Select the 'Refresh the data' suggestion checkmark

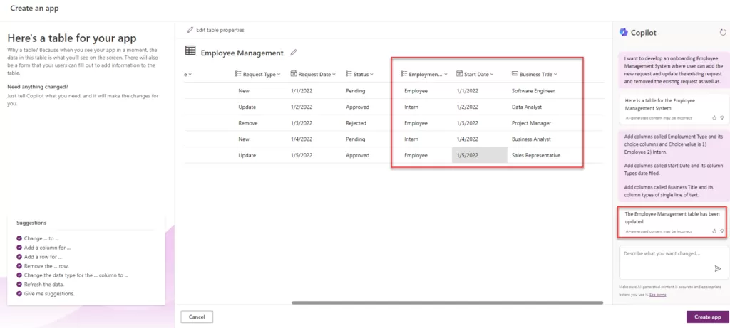tap(19, 284)
